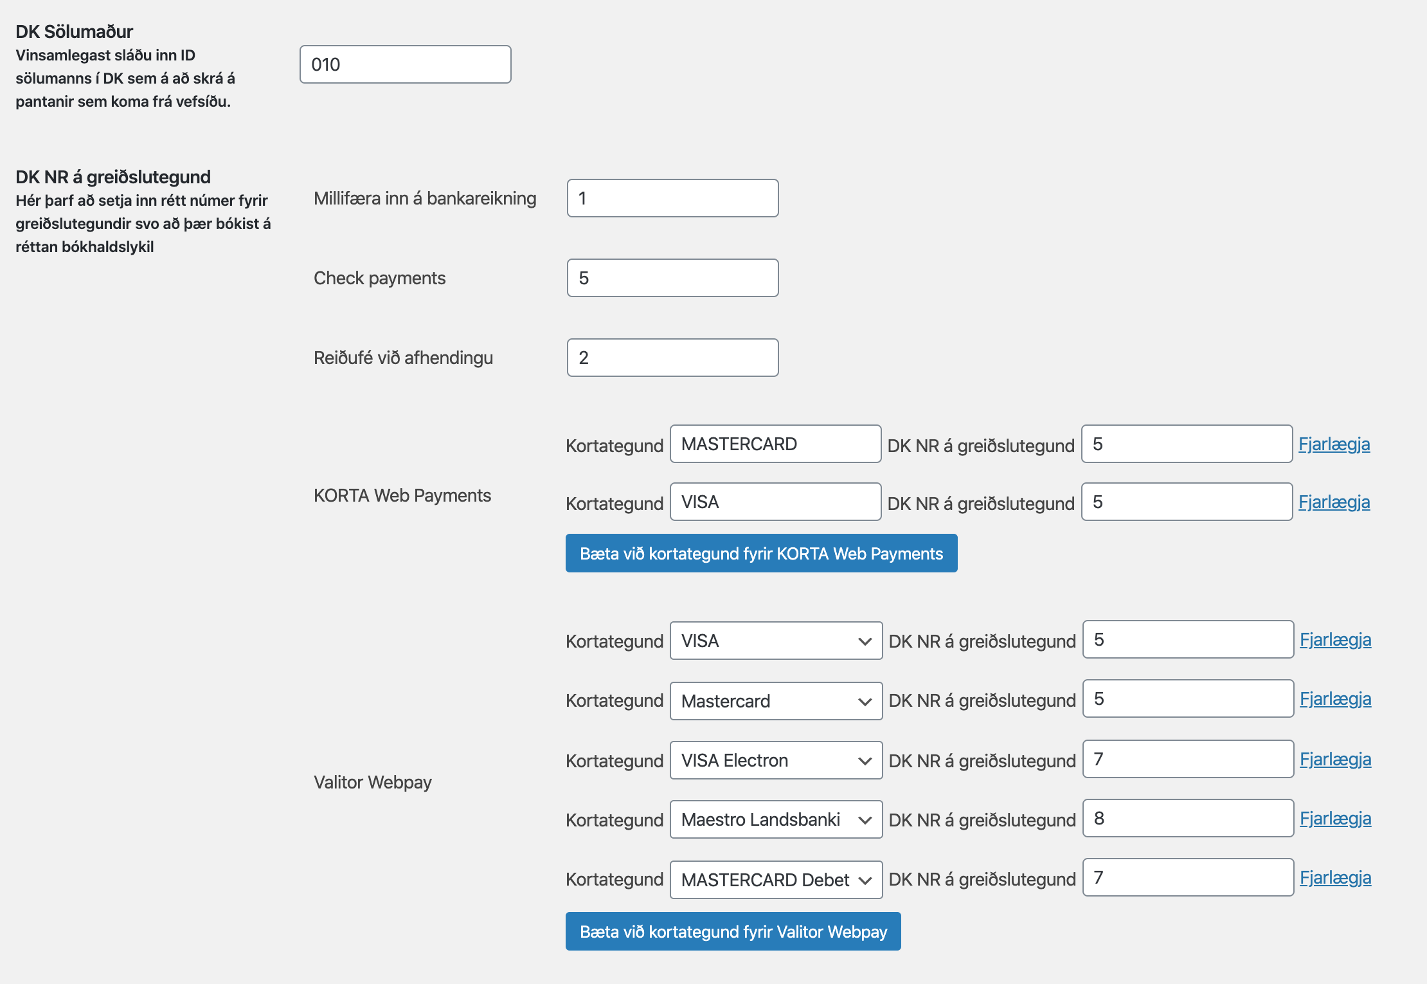Click Bæta við kortategund fyrir Valitor Webpay
1427x984 pixels.
pyautogui.click(x=733, y=931)
